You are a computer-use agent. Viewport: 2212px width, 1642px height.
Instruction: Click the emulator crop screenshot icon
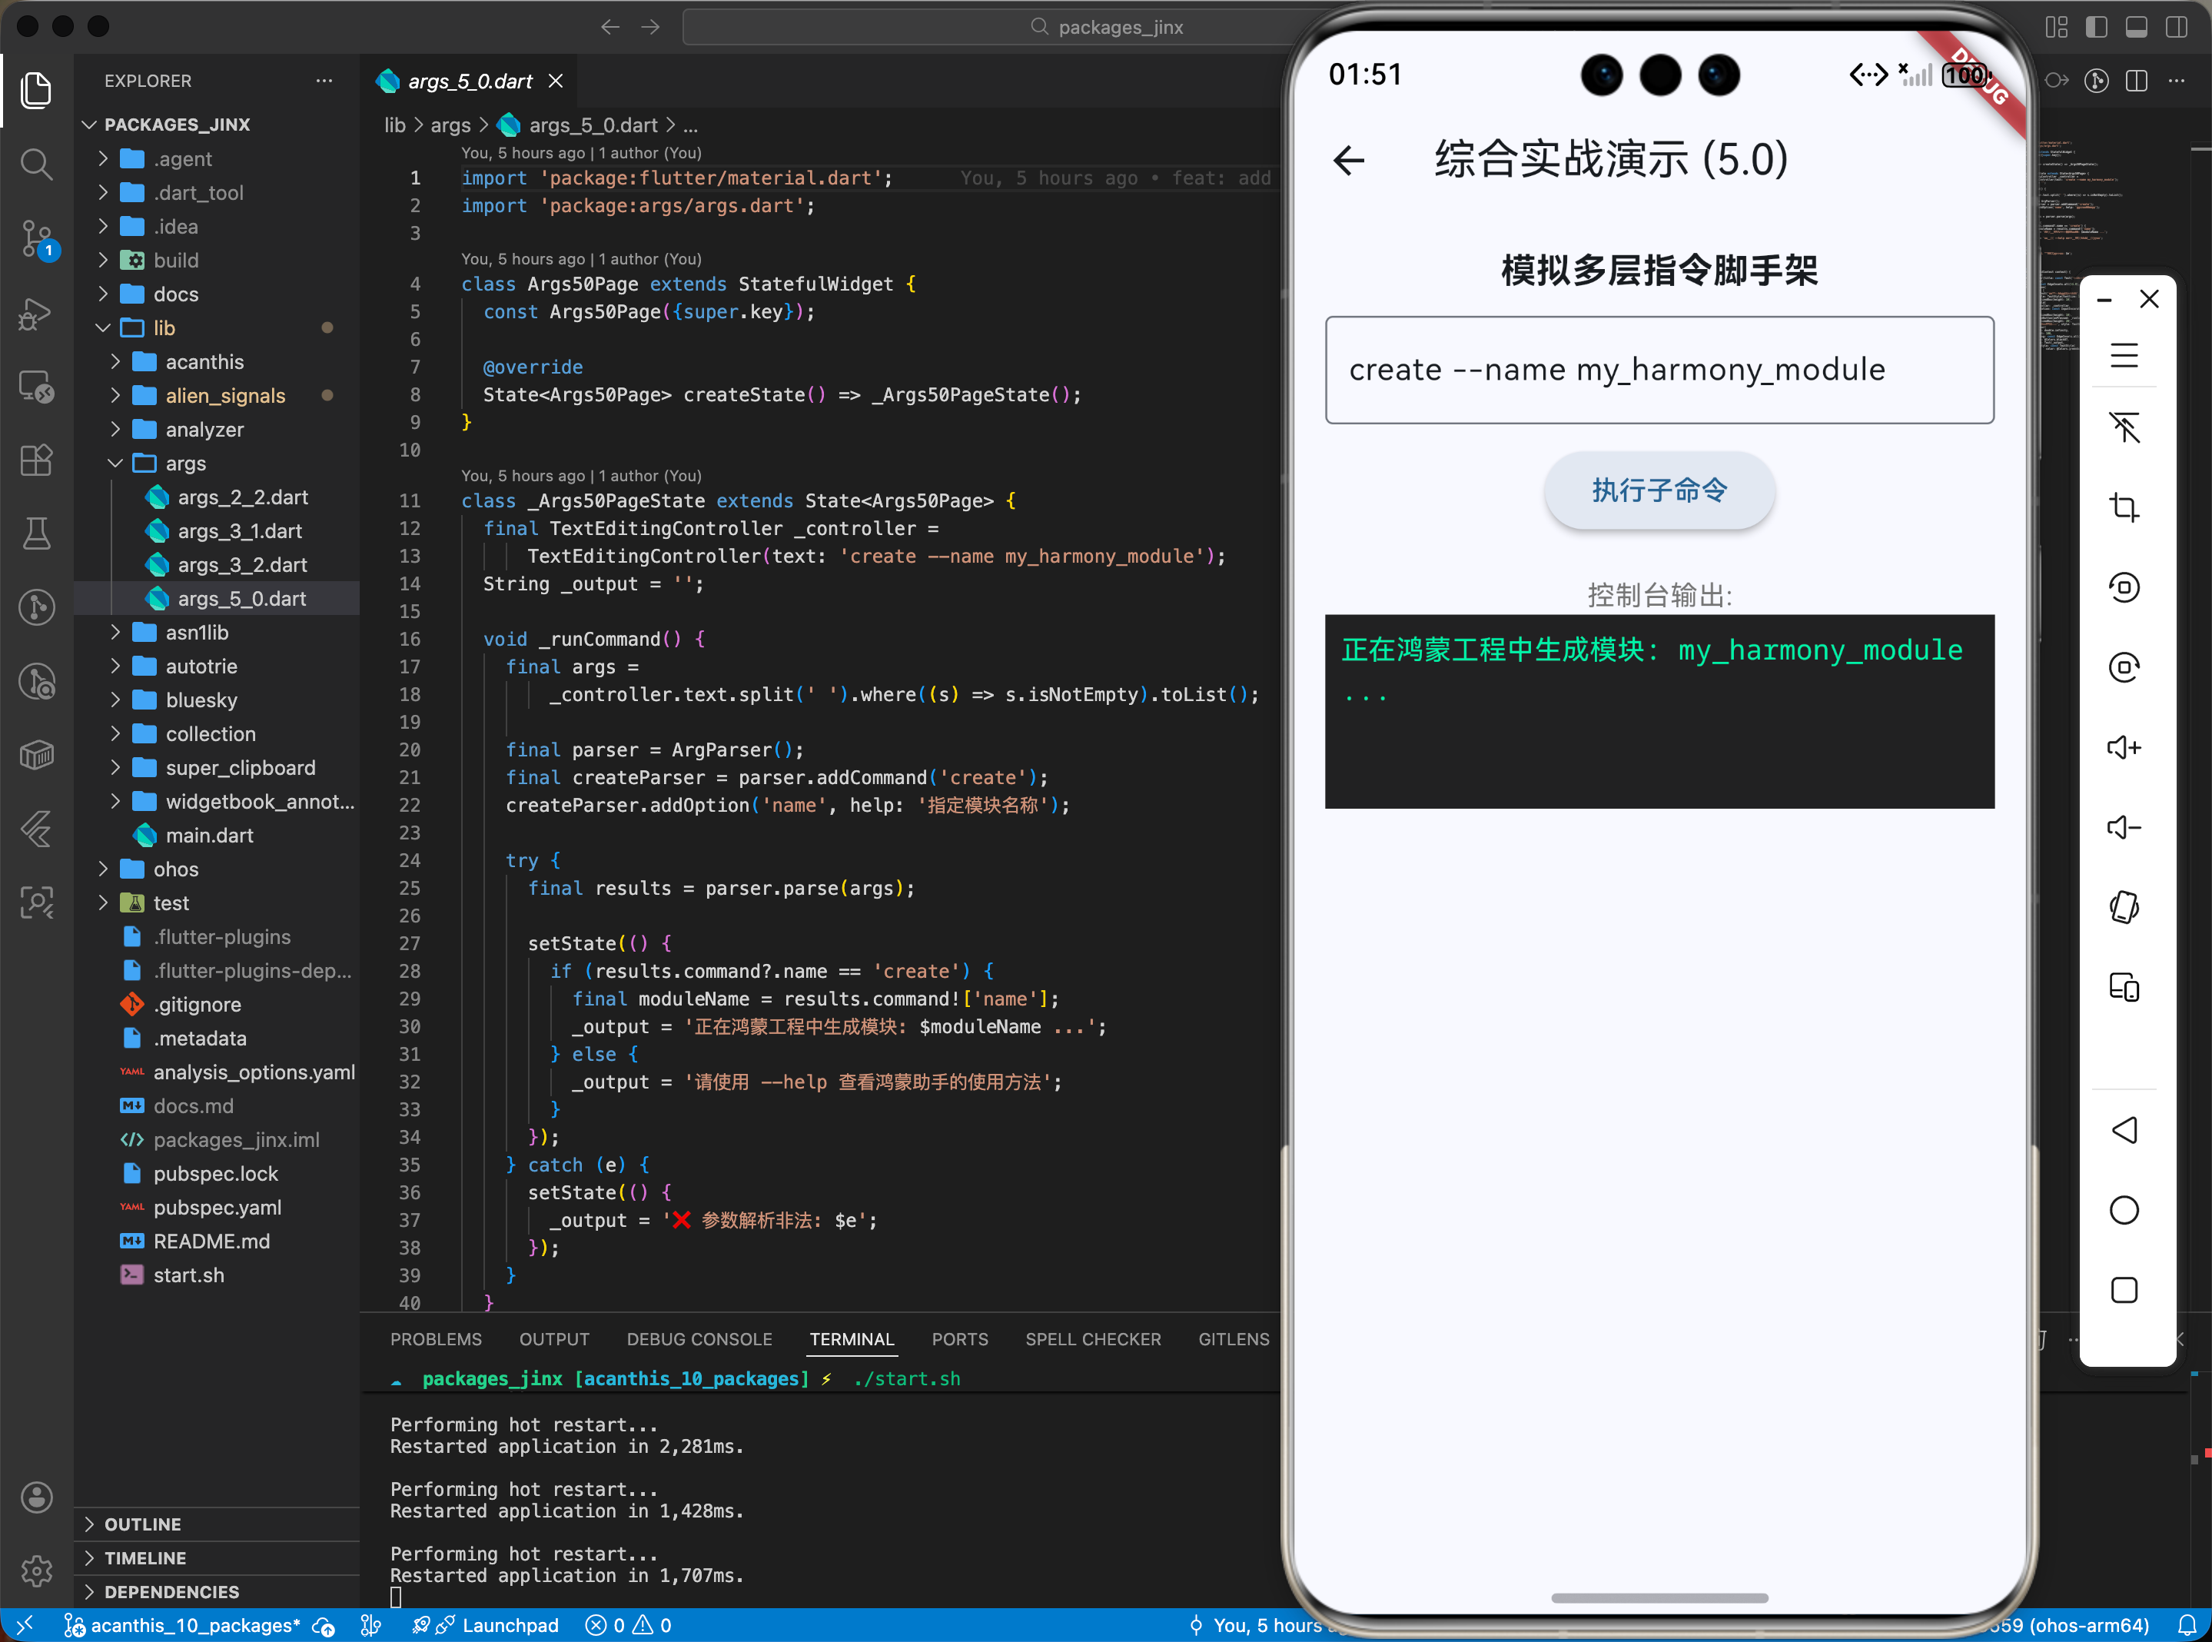[2124, 508]
